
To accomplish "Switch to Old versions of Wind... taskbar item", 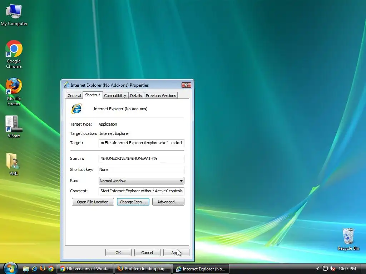I will (x=85, y=269).
